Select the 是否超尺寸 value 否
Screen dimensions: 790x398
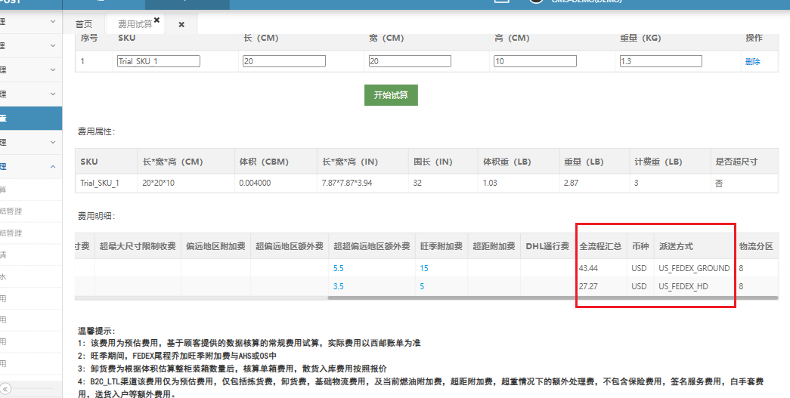(719, 184)
